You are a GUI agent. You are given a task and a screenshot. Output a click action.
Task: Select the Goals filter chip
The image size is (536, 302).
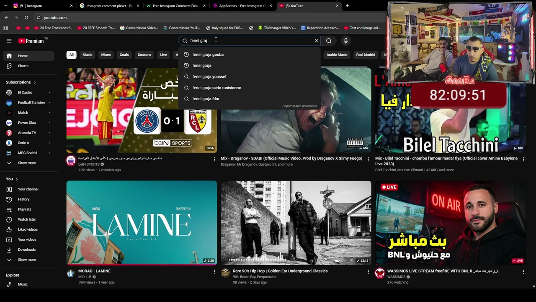coord(124,55)
